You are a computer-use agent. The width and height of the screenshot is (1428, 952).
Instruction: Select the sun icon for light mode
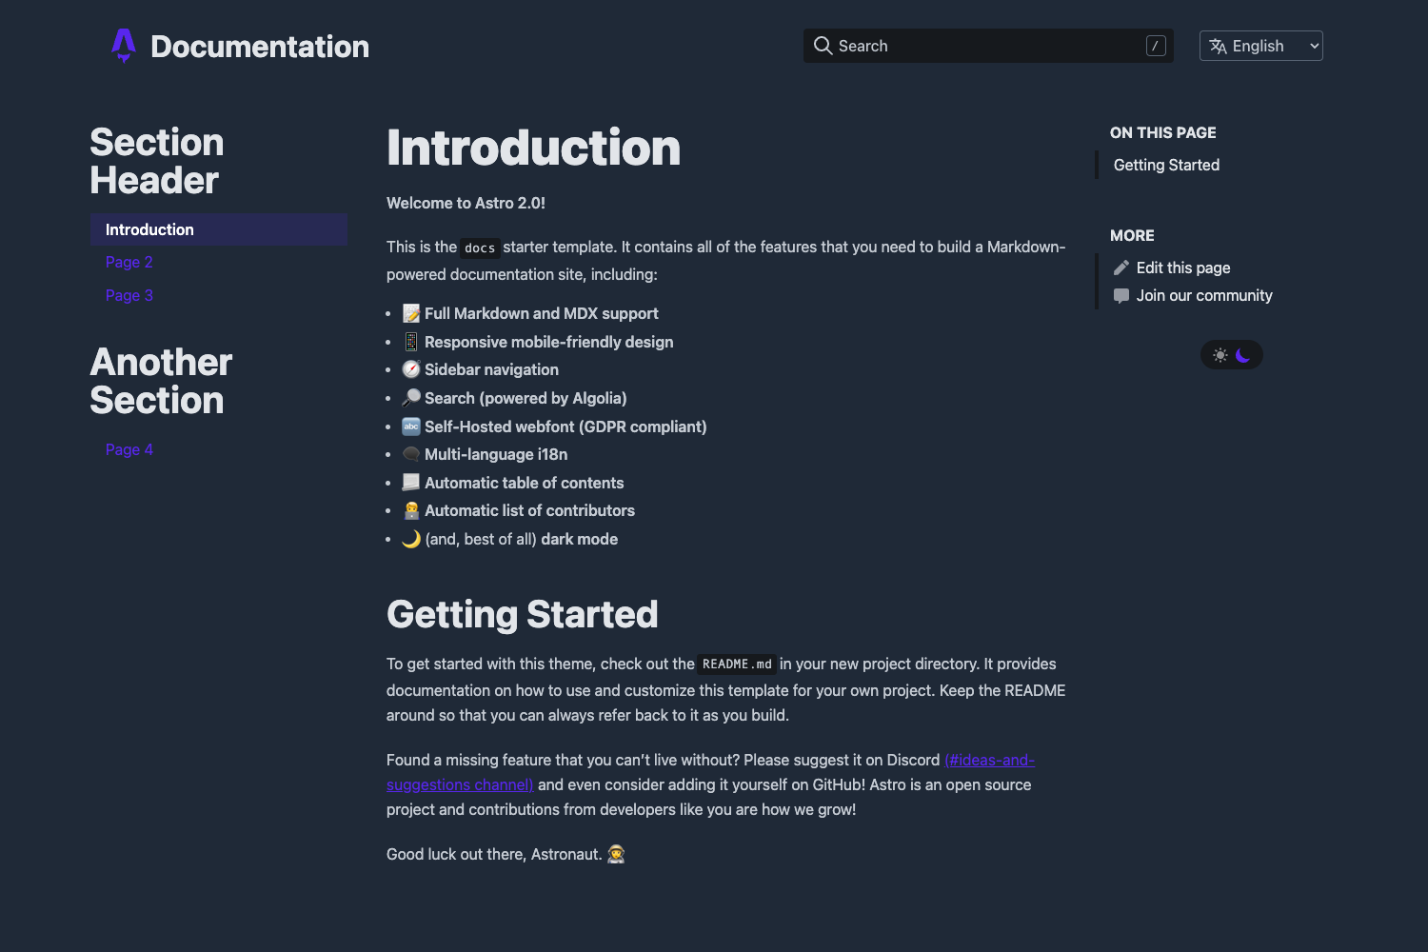[1220, 354]
